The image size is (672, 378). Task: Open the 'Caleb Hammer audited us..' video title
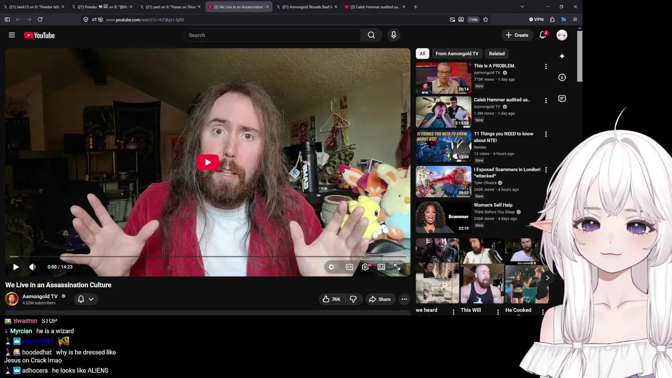pyautogui.click(x=502, y=100)
